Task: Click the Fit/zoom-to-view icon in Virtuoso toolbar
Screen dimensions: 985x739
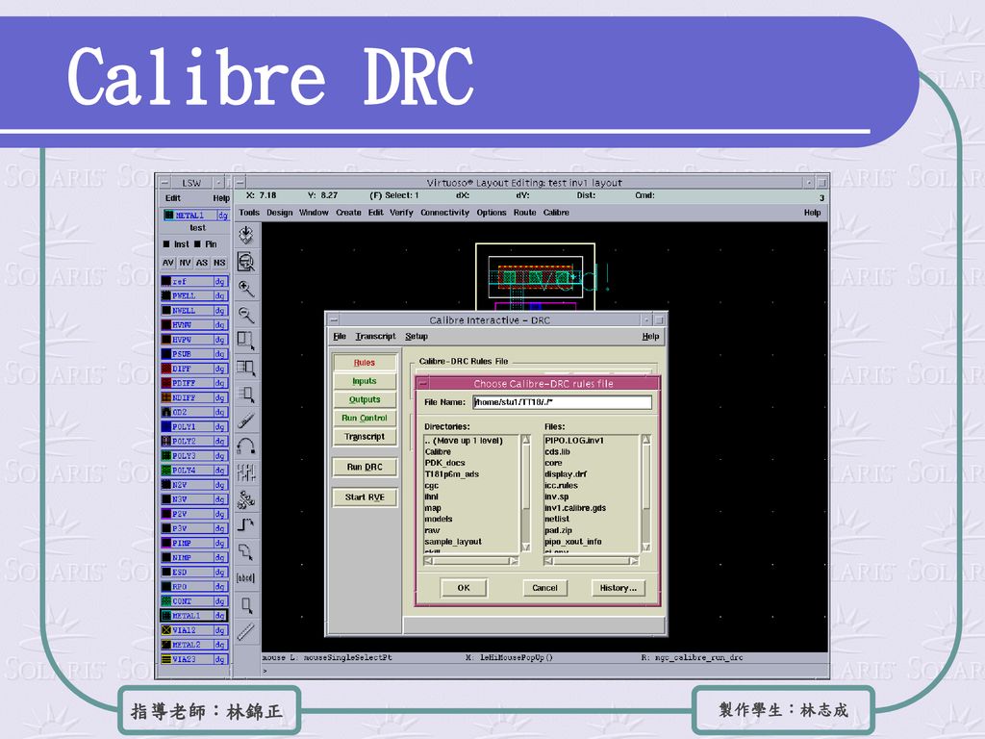Action: [246, 262]
